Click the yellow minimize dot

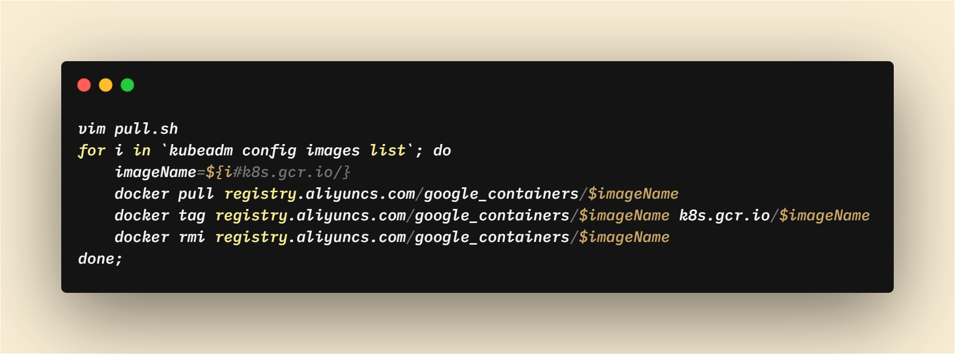tap(106, 85)
